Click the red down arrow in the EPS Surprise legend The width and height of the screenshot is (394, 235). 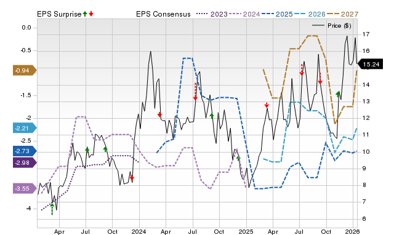(x=91, y=14)
